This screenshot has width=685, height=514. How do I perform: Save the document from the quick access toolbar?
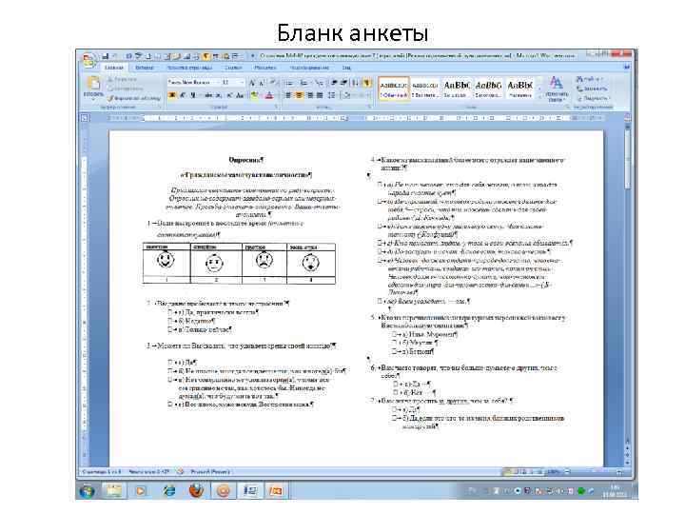coord(106,56)
